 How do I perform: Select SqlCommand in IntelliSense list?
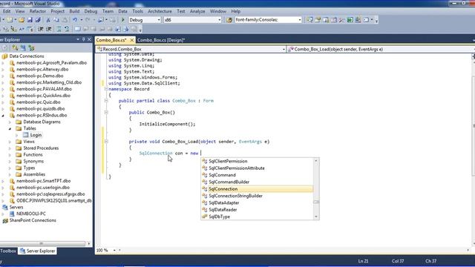223,175
